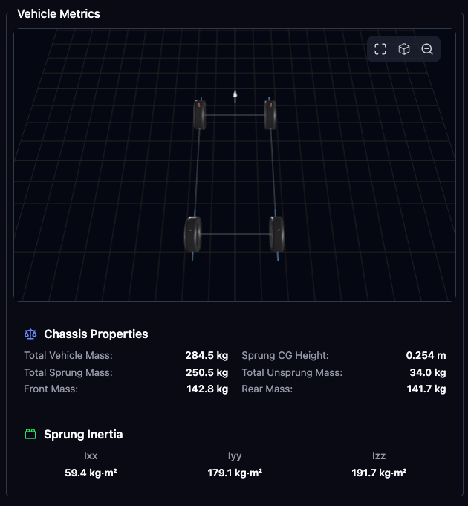Viewport: 468px width, 506px height.
Task: Select the front left wheel in 3D view
Action: tap(200, 114)
